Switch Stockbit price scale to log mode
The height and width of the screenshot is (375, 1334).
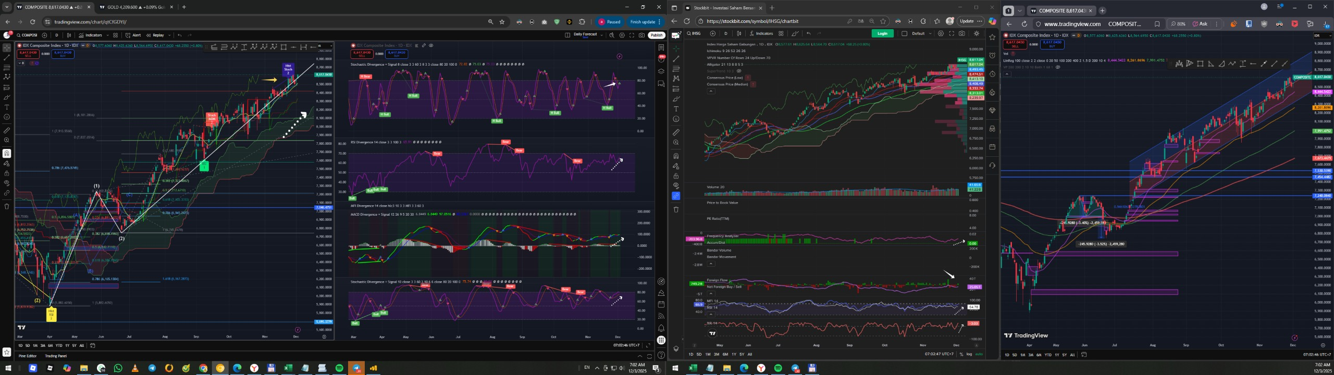[969, 354]
